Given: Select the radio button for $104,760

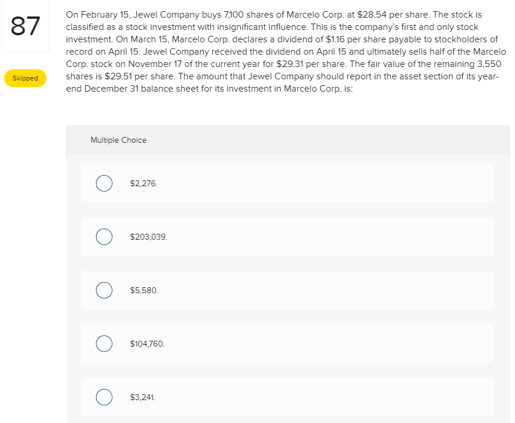Looking at the screenshot, I should click(104, 344).
